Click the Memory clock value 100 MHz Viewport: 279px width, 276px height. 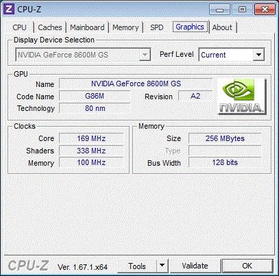(91, 162)
